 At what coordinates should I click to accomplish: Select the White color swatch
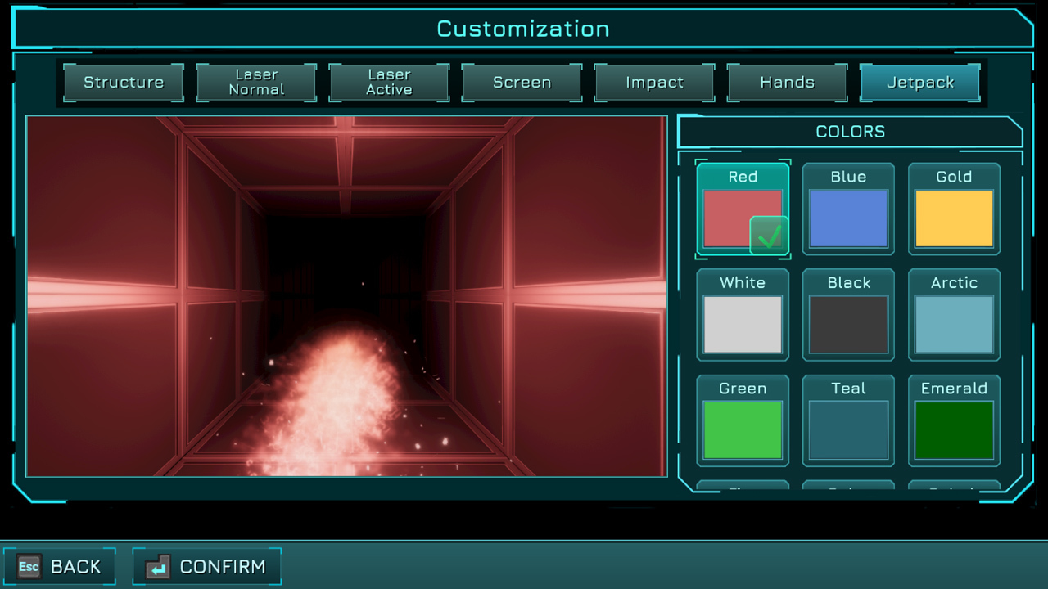[x=743, y=324]
